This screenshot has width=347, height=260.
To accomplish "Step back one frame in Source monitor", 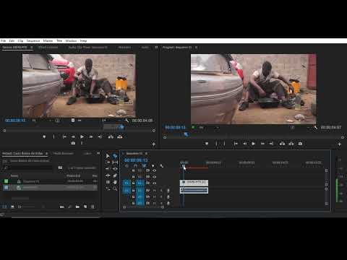I will point(73,136).
